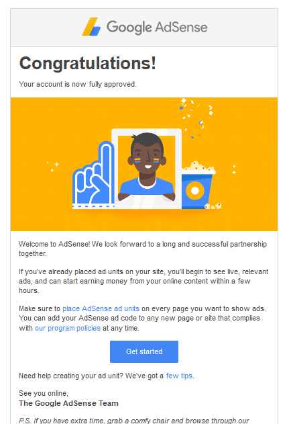Open the "place AdSense ad units" link
The height and width of the screenshot is (424, 293).
(x=101, y=308)
